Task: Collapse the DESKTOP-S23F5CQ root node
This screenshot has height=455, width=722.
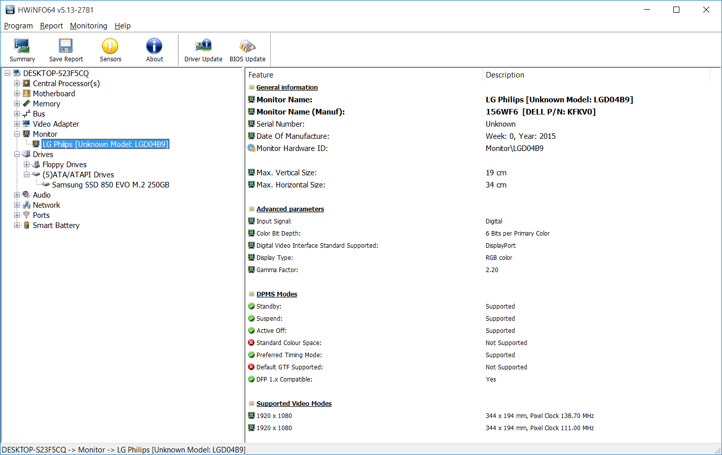Action: point(8,73)
